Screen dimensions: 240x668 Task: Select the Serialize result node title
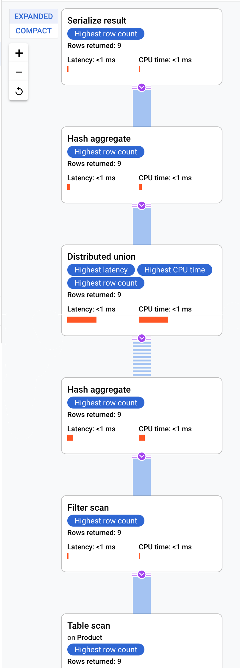[x=97, y=21]
